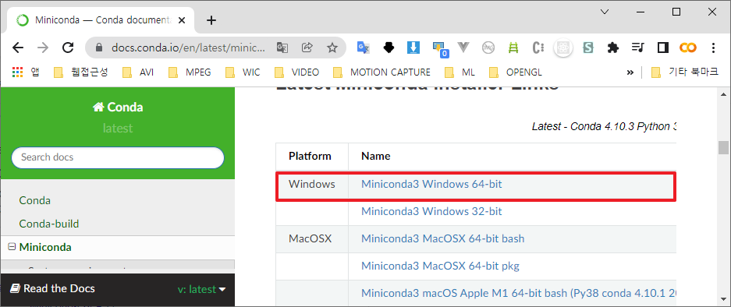Open Conda-build in the sidebar navigation
Image resolution: width=731 pixels, height=307 pixels.
coord(49,224)
